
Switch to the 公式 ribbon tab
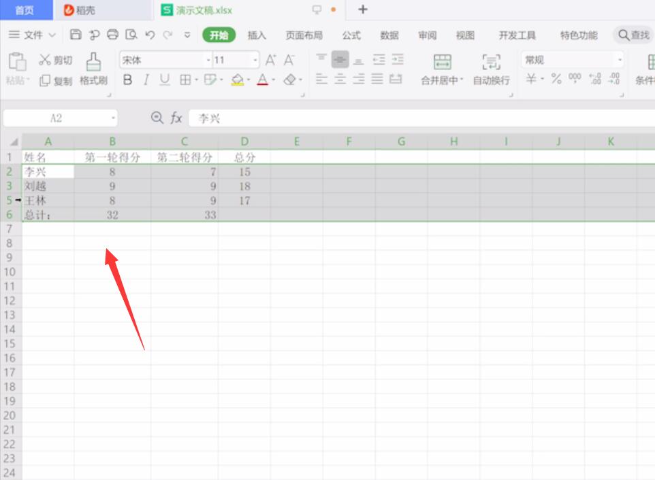point(351,35)
